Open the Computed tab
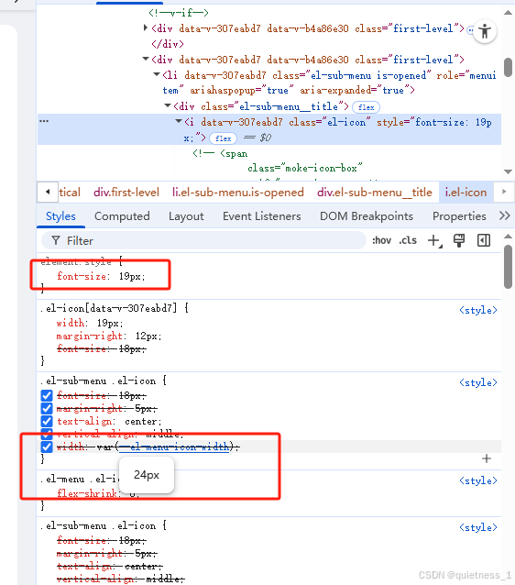 [x=122, y=216]
